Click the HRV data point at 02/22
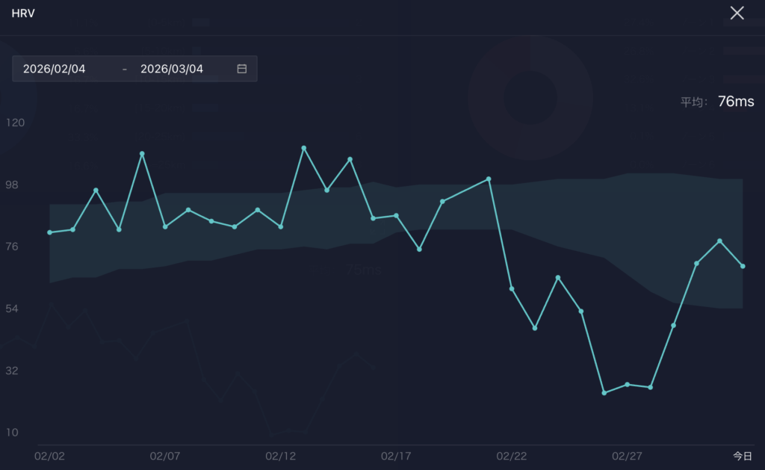765x470 pixels. [x=512, y=288]
